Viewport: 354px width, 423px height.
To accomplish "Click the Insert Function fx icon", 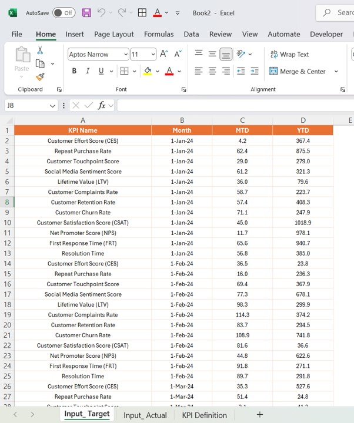I will [x=102, y=105].
